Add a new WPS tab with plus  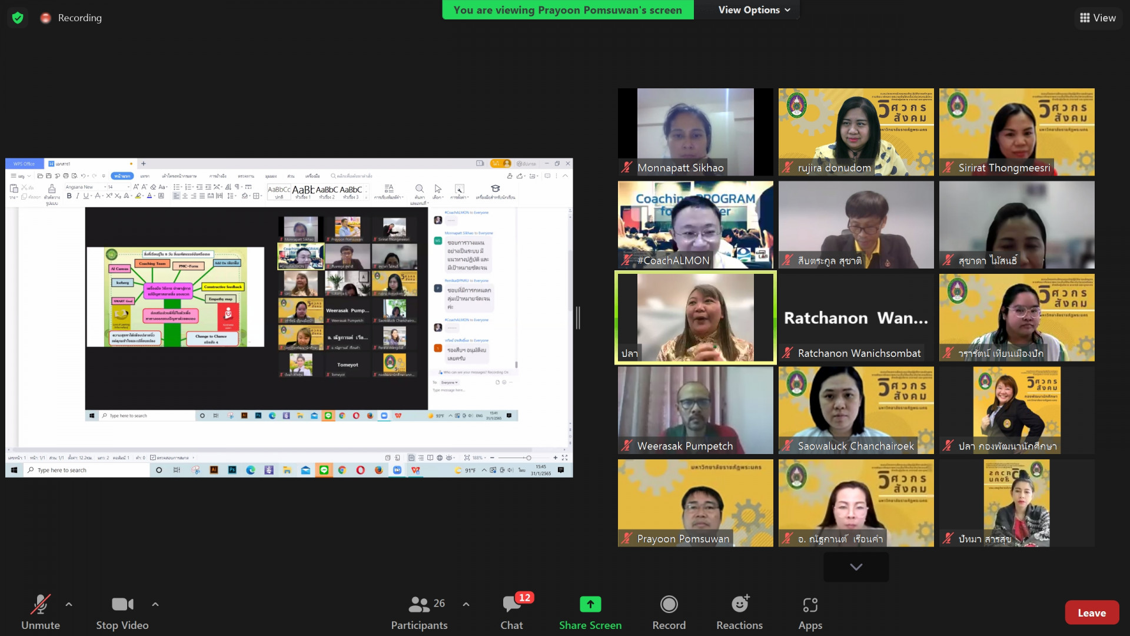click(x=143, y=164)
